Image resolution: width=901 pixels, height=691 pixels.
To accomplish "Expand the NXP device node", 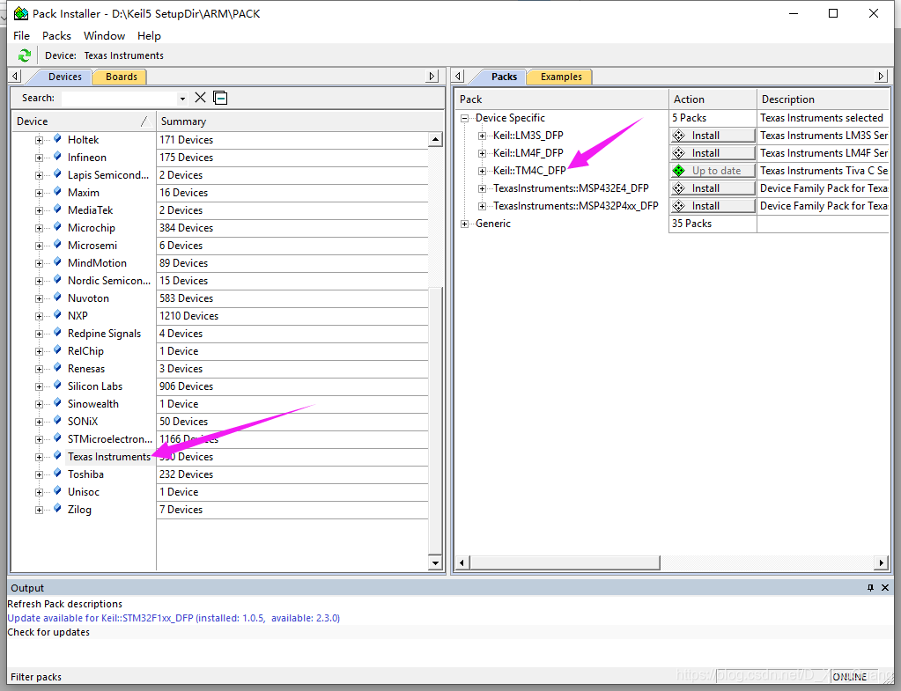I will click(39, 317).
